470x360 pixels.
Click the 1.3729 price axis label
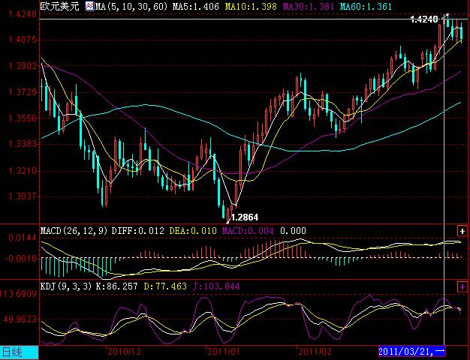(23, 91)
